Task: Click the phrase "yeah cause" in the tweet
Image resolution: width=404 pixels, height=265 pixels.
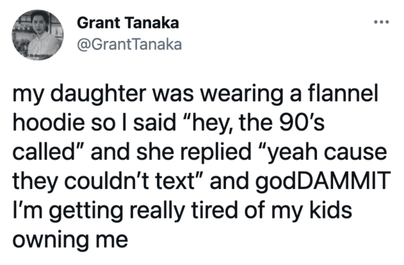Action: [327, 153]
